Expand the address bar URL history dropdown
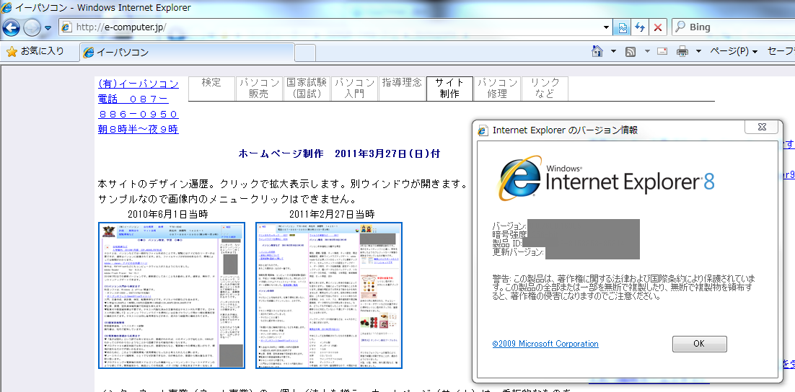This screenshot has height=392, width=795. coord(607,27)
